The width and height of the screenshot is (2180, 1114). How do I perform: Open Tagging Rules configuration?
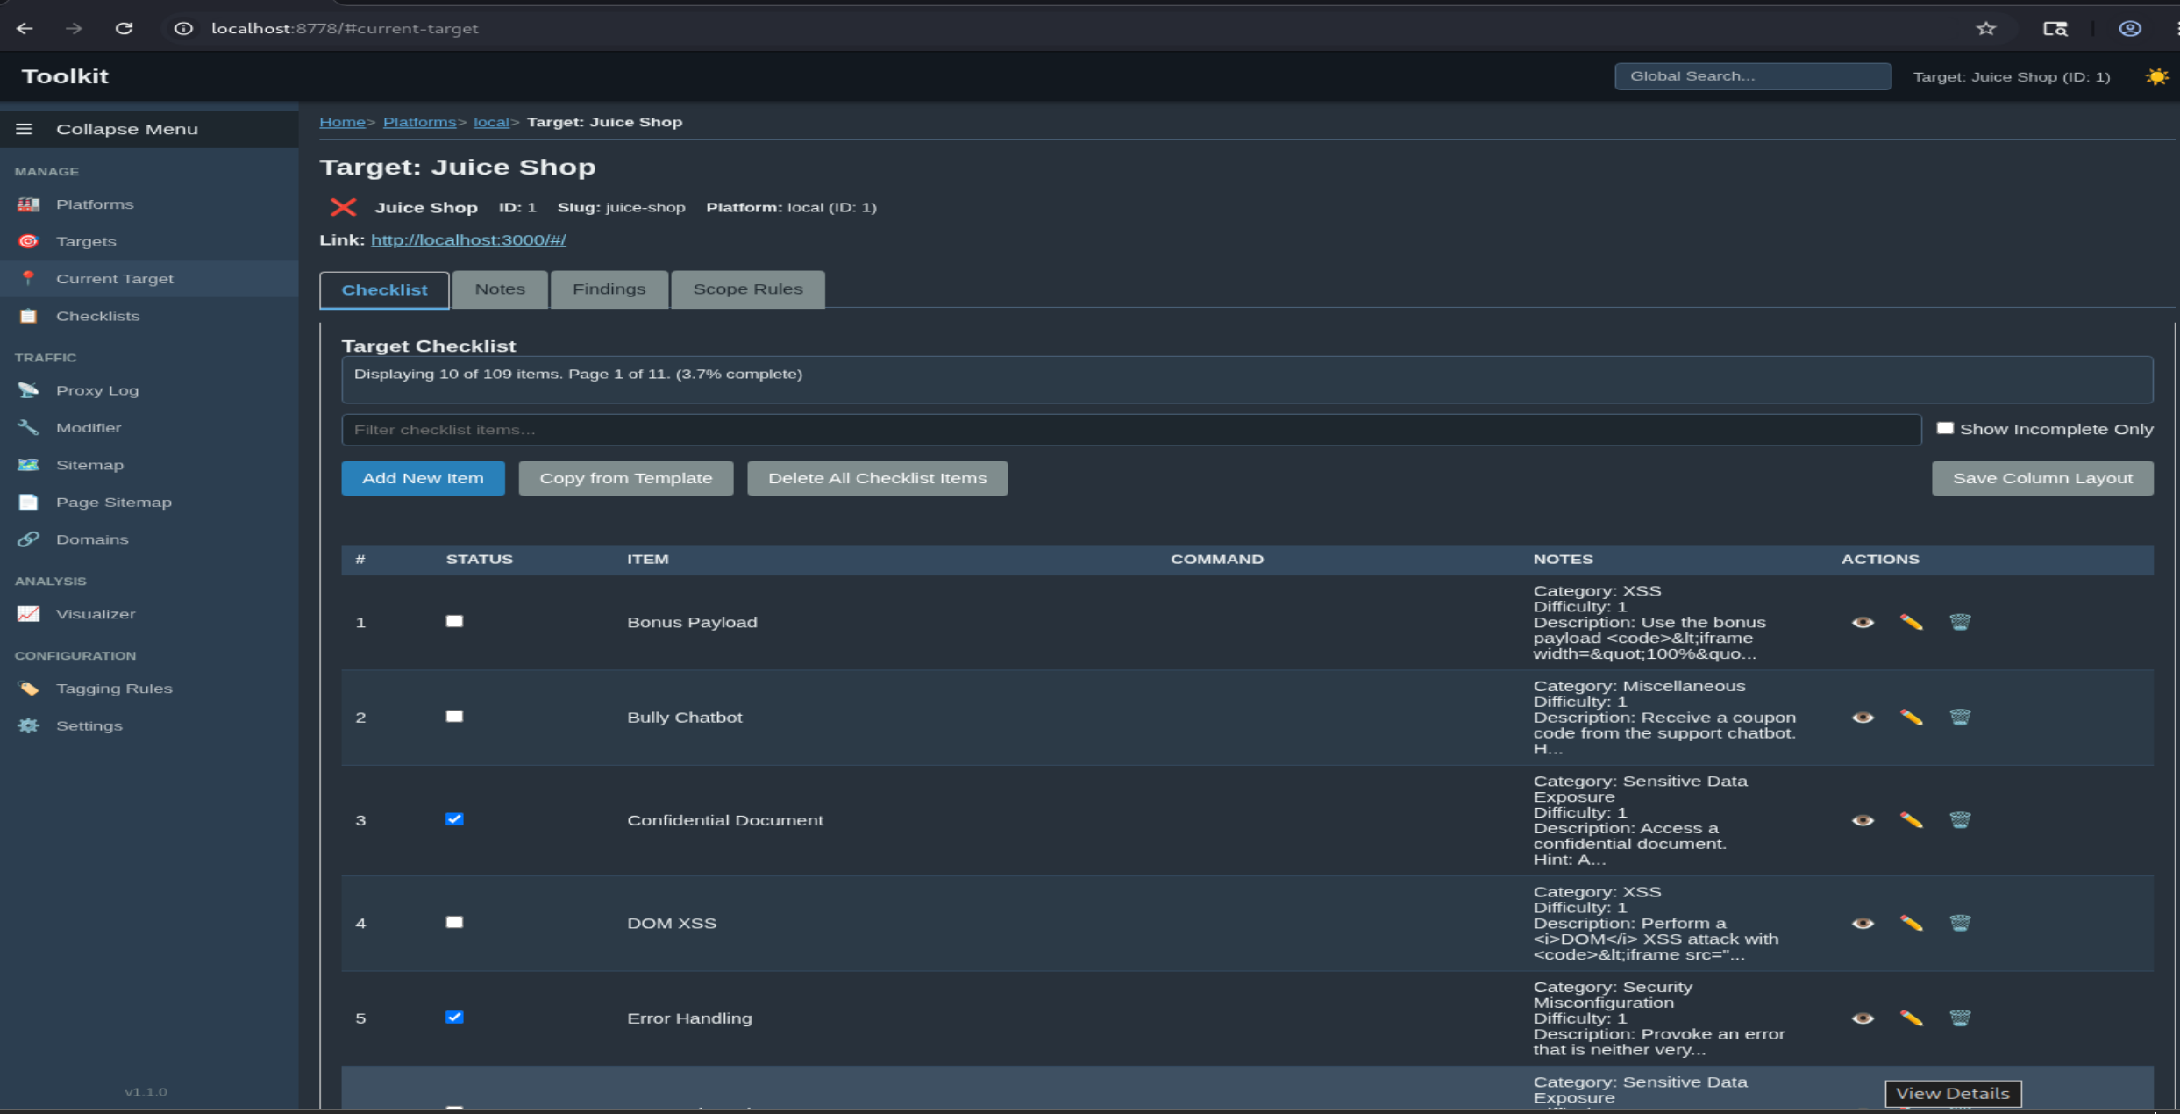114,688
